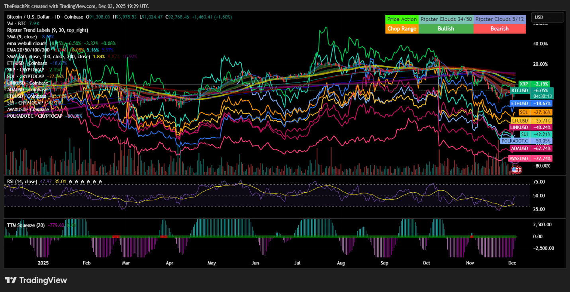Click the TradingView logo at bottom left

[36, 280]
